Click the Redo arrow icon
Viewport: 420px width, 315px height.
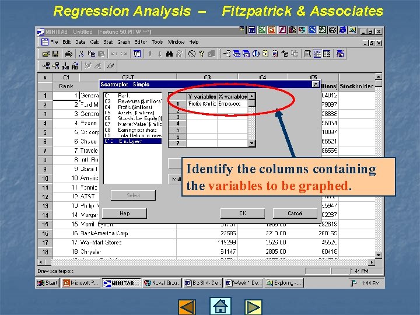click(124, 54)
